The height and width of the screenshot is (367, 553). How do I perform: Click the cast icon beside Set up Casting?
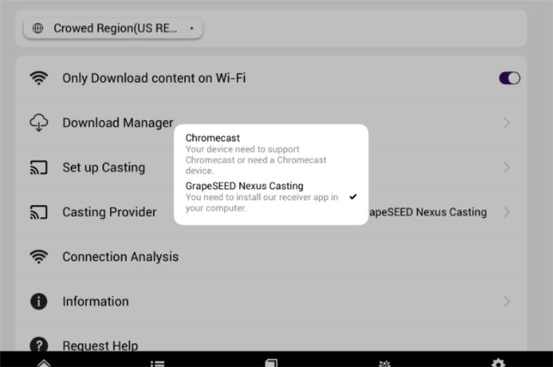tap(39, 167)
